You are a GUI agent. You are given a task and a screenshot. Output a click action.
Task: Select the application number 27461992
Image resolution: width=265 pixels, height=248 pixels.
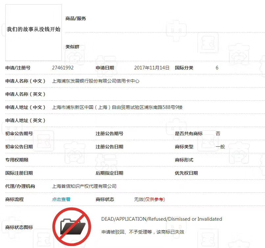(63, 68)
